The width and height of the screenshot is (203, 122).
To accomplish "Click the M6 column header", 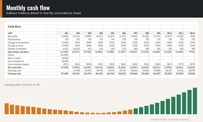I will click(x=124, y=33).
